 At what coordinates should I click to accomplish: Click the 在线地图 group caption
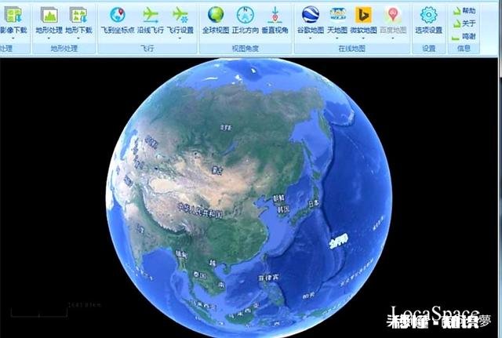pos(352,49)
